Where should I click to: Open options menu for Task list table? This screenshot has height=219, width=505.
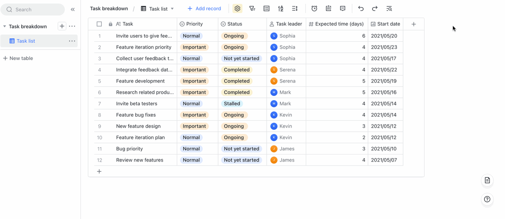(72, 41)
